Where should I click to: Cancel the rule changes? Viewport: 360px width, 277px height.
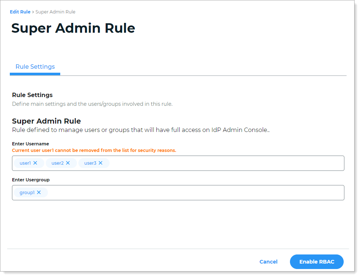(x=268, y=262)
